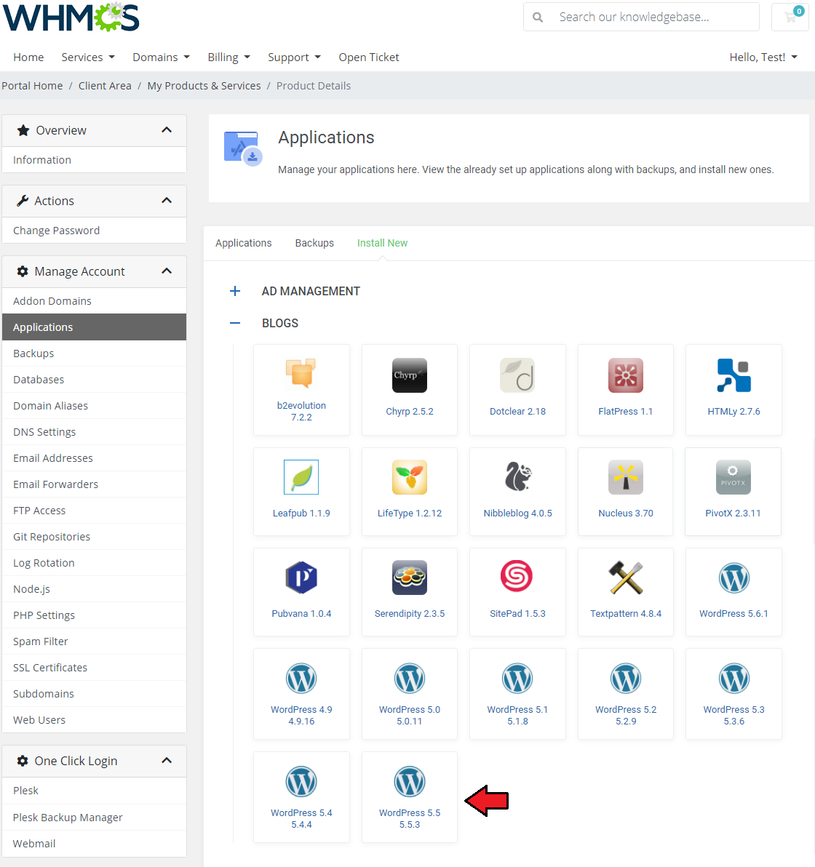Choose the WordPress 5.6.1 icon
This screenshot has height=867, width=815.
pyautogui.click(x=733, y=578)
